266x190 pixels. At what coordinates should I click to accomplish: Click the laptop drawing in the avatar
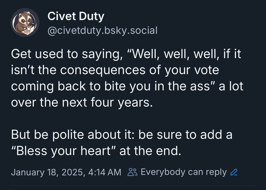pyautogui.click(x=28, y=31)
